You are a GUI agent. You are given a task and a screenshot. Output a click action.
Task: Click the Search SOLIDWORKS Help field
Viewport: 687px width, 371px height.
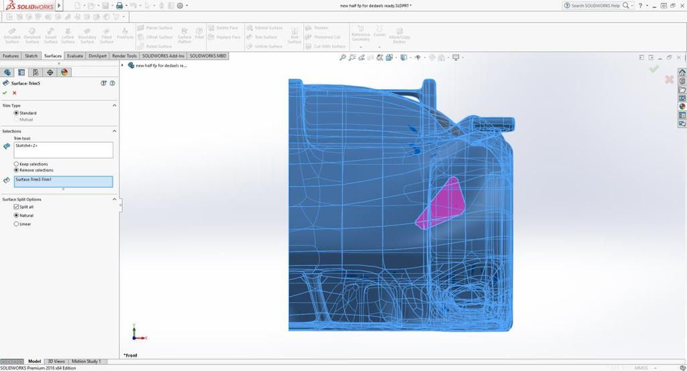pos(596,5)
